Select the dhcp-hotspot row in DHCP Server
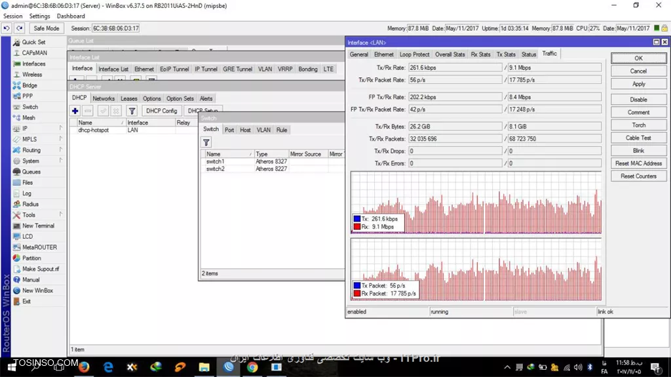 coord(132,130)
